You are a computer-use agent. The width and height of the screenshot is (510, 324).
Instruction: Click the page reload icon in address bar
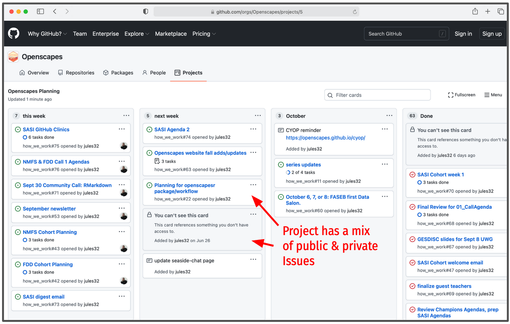(x=355, y=12)
